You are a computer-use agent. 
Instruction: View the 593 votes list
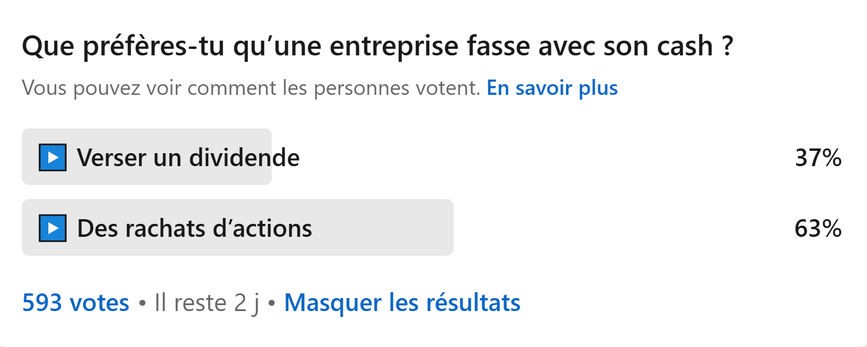tap(75, 303)
